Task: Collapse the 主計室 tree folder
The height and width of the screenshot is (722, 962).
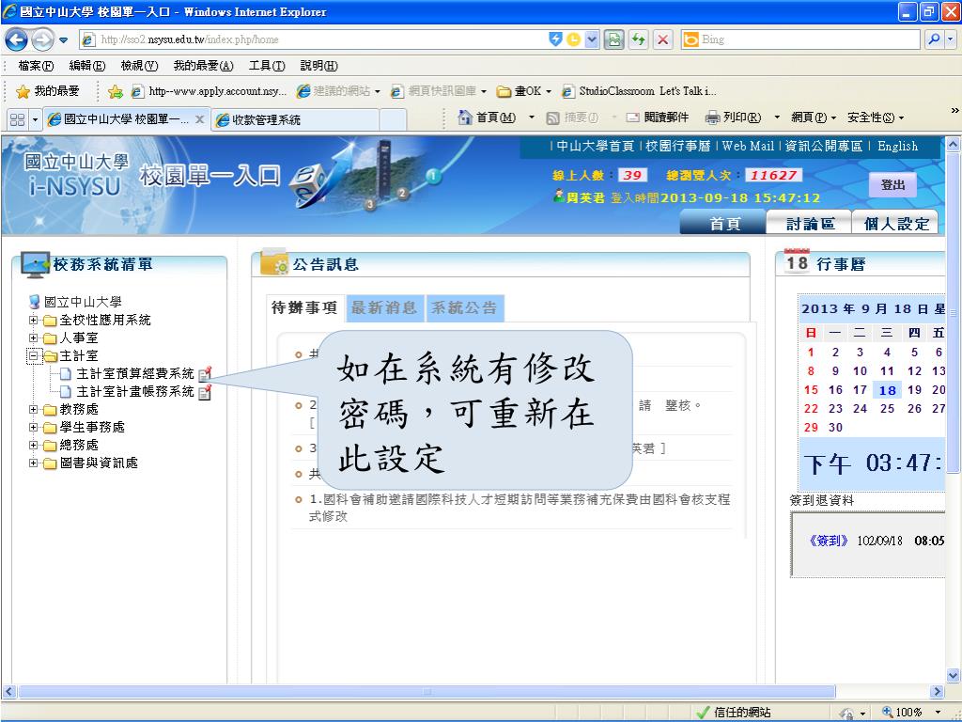Action: coord(33,355)
